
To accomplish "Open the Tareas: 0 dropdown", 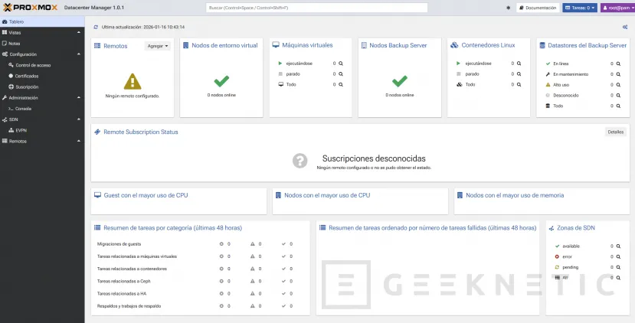I will 580,8.
